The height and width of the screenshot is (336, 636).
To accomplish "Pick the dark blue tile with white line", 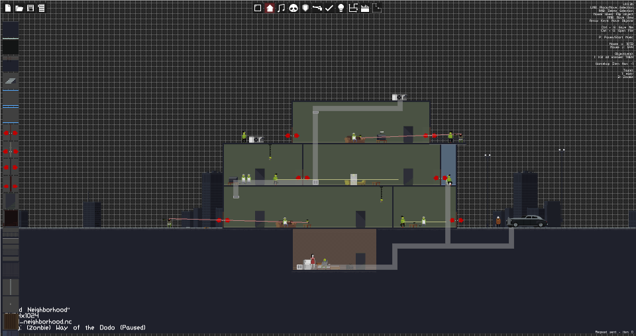I will (x=11, y=30).
